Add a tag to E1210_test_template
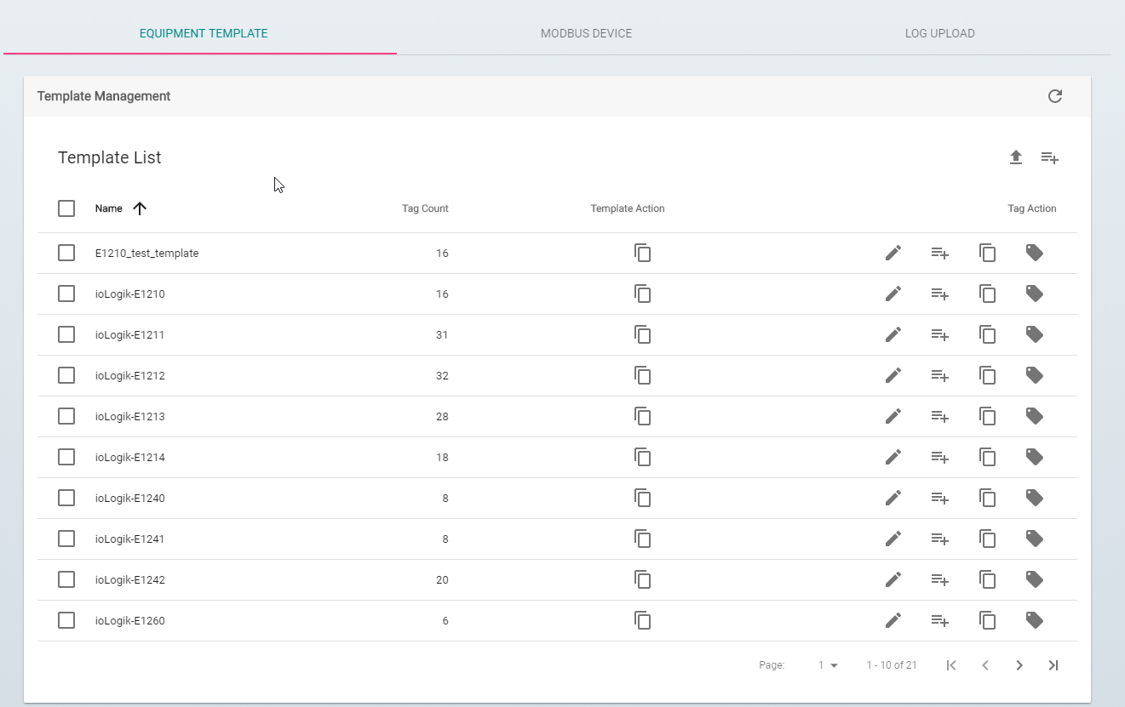Viewport: 1125px width, 707px height. tap(940, 253)
